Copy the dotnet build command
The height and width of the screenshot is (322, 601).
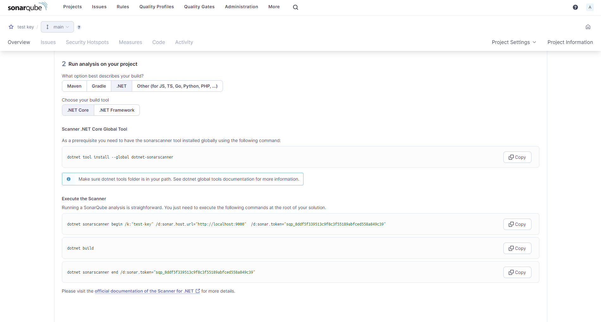[x=517, y=248]
